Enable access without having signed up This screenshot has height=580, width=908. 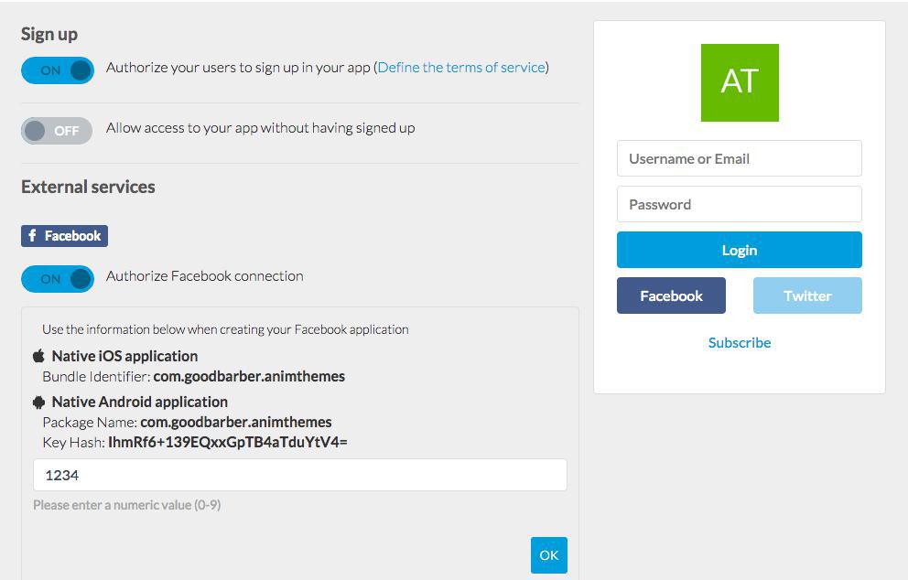(58, 131)
